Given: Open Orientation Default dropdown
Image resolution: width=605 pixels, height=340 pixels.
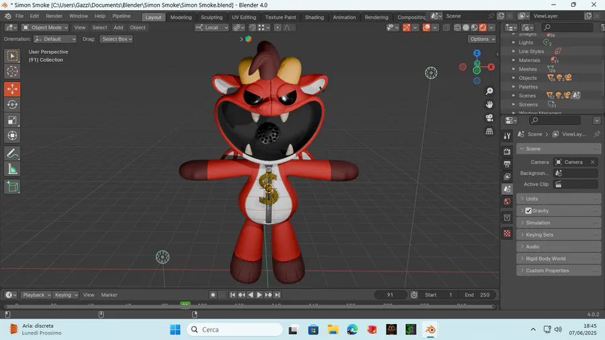Looking at the screenshot, I should coord(55,39).
